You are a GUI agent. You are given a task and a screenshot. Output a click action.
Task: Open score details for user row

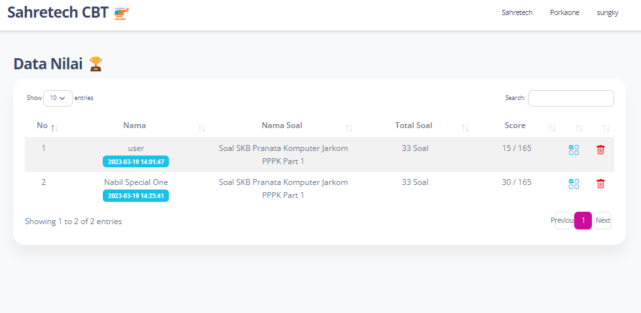[x=574, y=150]
